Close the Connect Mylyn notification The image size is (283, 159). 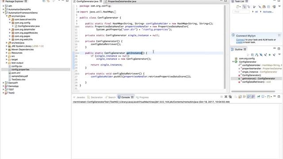(279, 35)
